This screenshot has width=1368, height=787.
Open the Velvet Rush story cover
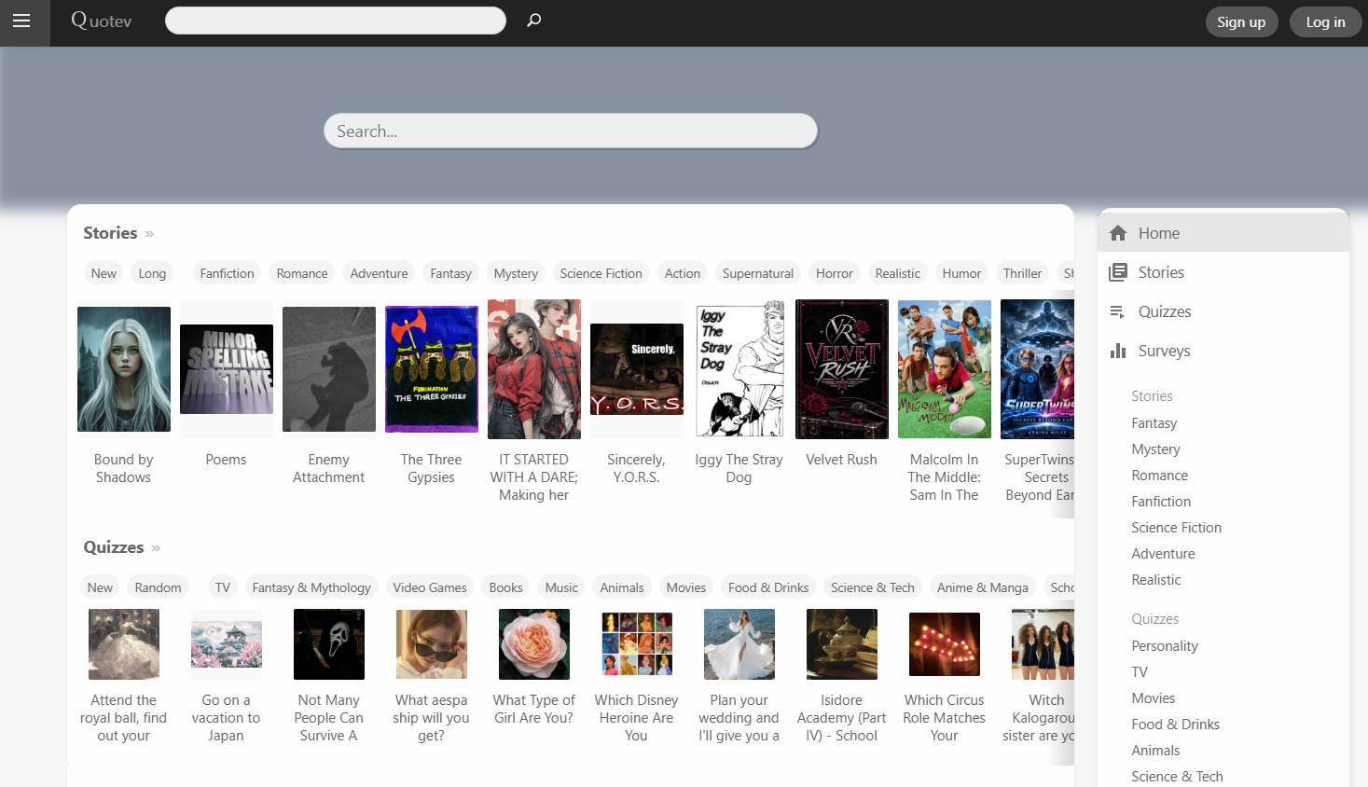(842, 369)
